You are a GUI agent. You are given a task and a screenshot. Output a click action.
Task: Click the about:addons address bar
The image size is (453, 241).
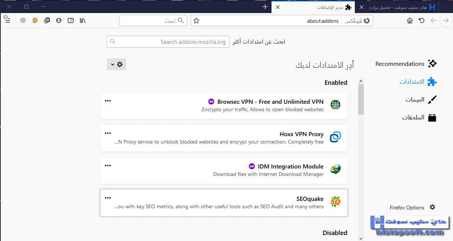(282, 20)
